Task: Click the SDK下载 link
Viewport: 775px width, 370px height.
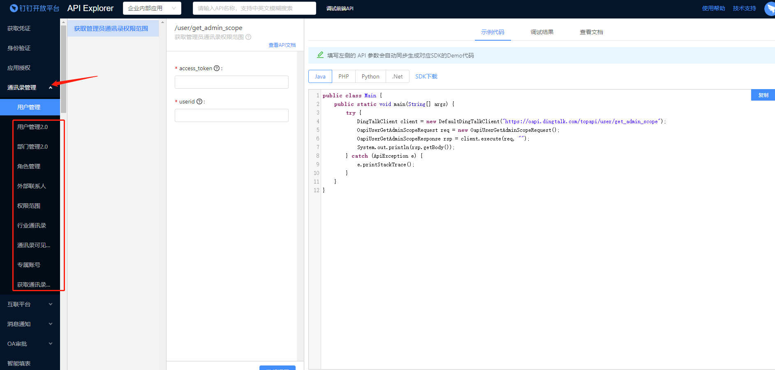Action: [x=426, y=76]
